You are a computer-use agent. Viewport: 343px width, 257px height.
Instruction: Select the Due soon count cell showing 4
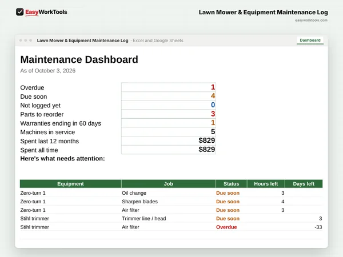coord(169,96)
